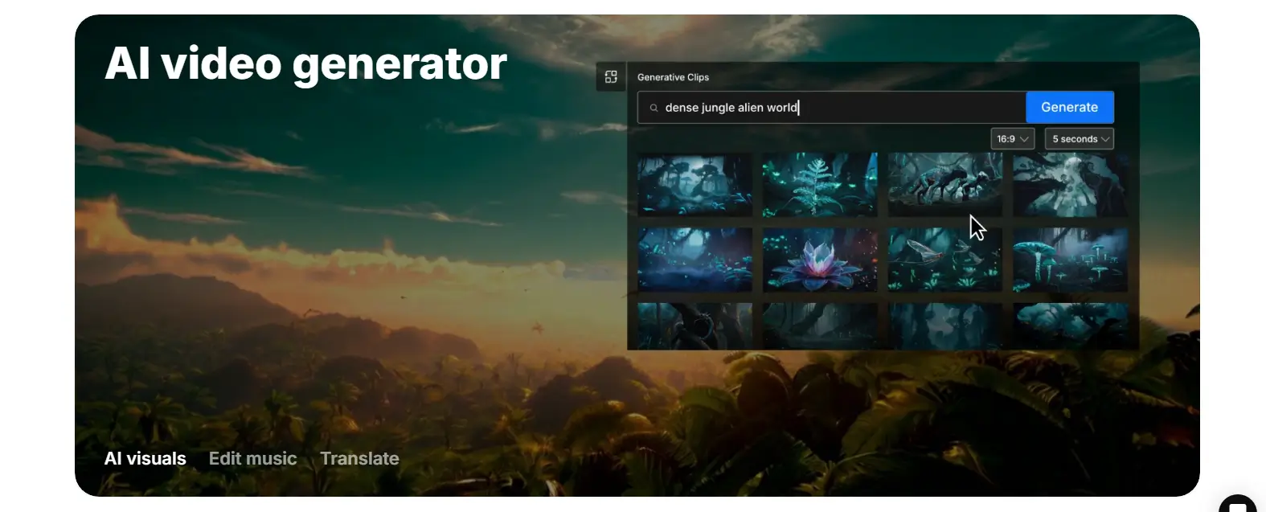Open the 16:9 aspect ratio dropdown

[x=1012, y=139]
